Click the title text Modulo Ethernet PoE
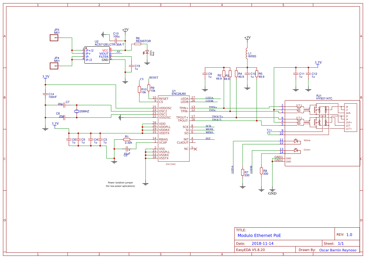366x259 pixels. tap(260, 235)
